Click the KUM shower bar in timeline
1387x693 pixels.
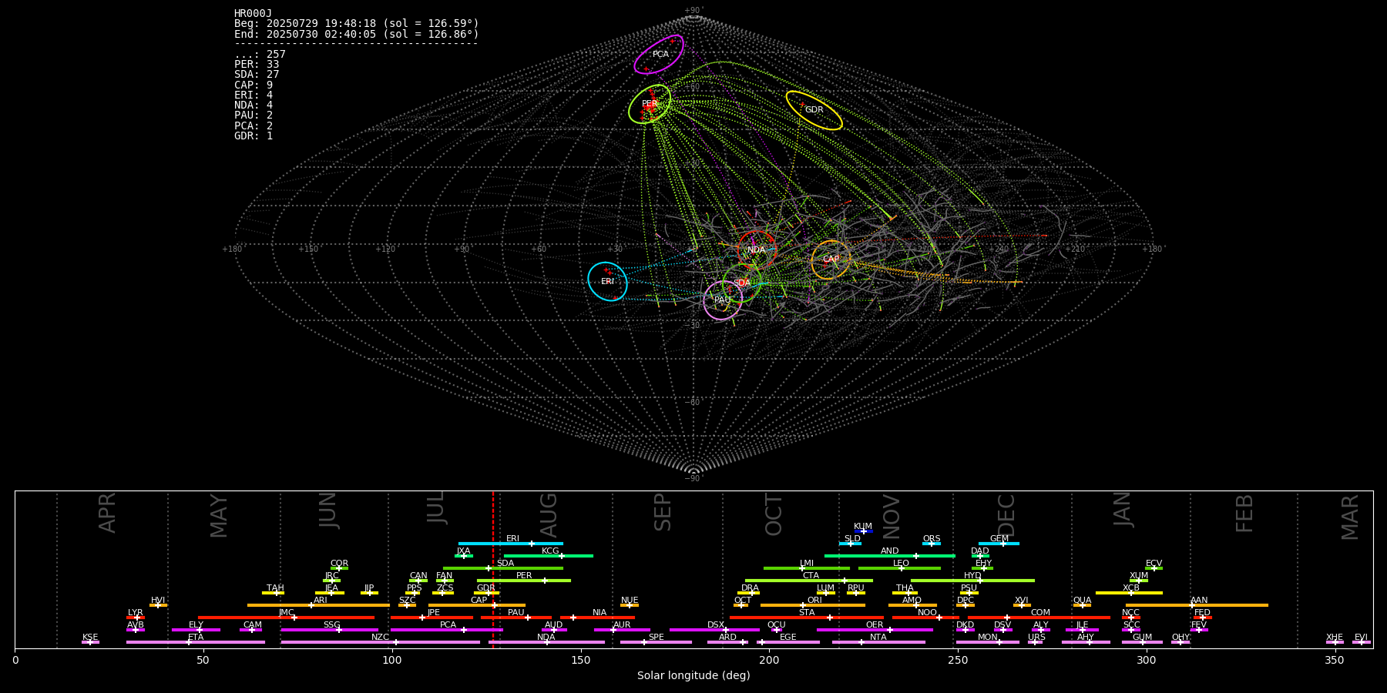pos(864,531)
